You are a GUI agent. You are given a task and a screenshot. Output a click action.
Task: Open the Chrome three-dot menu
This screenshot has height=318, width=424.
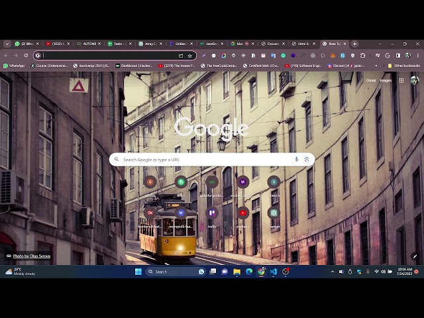point(418,56)
